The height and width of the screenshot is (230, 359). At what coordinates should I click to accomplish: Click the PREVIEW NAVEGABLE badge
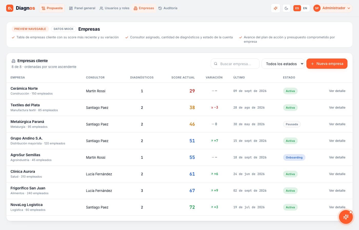(30, 29)
